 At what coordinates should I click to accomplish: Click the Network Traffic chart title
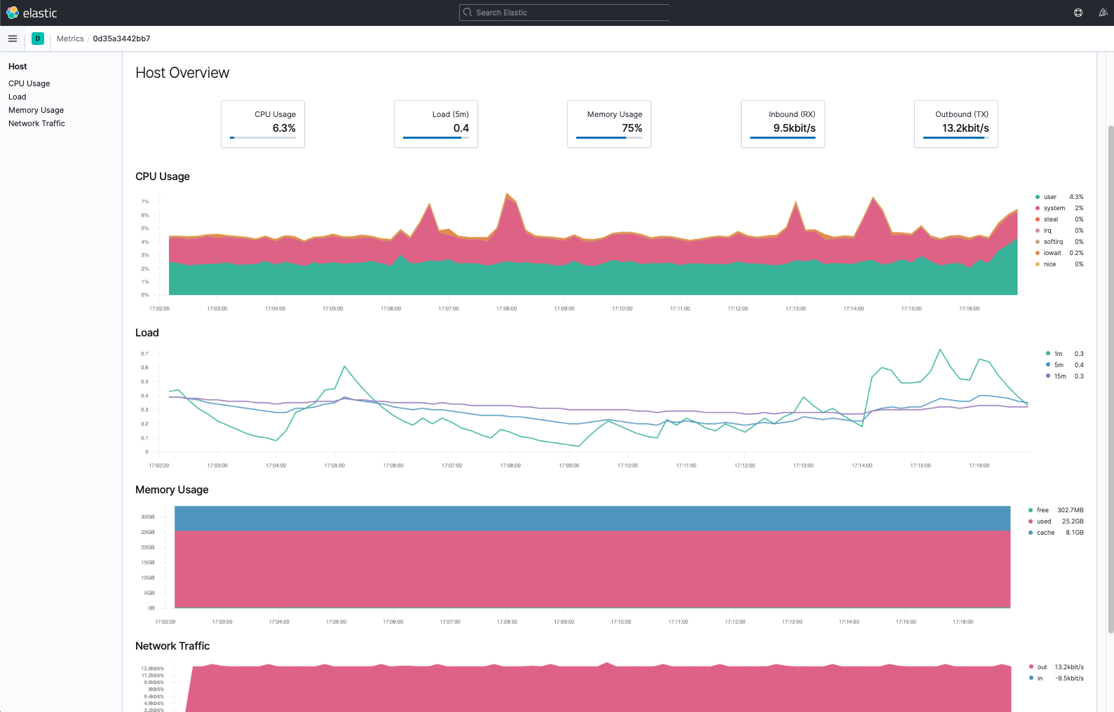pyautogui.click(x=172, y=646)
